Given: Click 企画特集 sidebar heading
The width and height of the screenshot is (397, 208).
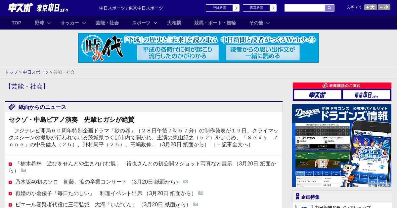Looking at the screenshot, I should (x=310, y=197).
